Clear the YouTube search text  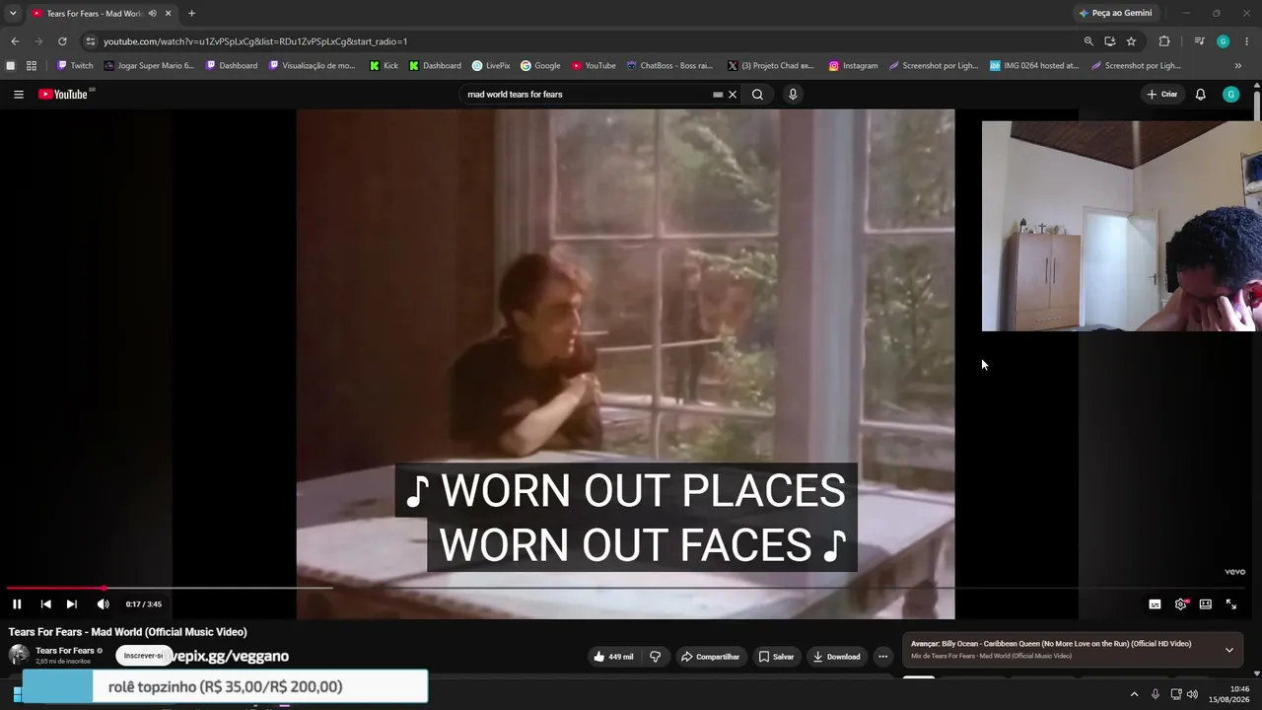(x=733, y=95)
